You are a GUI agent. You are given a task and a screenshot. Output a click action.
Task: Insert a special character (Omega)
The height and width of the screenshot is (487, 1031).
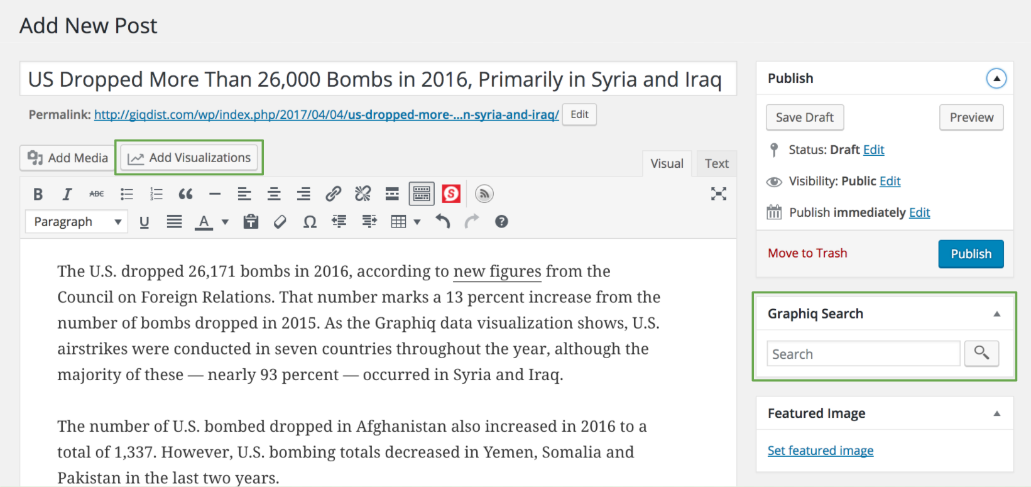[310, 222]
